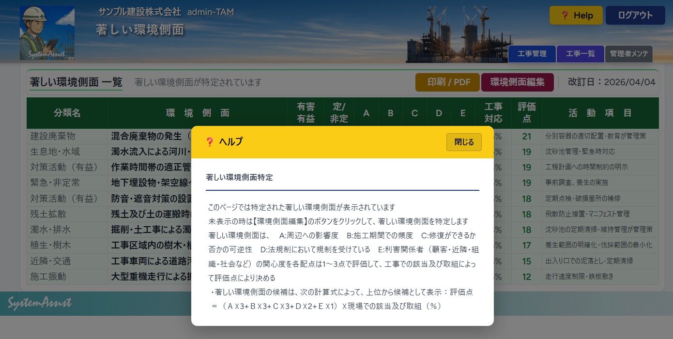Image resolution: width=673 pixels, height=339 pixels.
Task: Click the SystemAssist footer logo
Action: [40, 303]
